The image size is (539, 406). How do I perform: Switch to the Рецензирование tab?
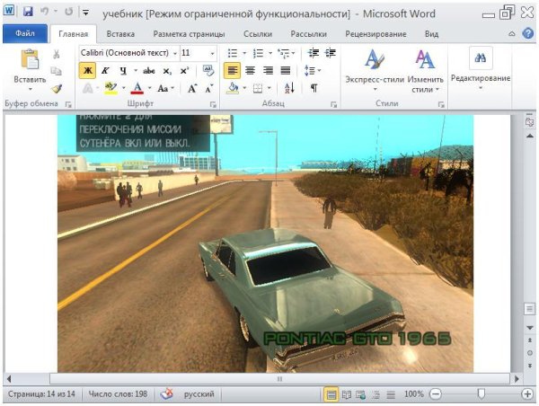point(376,34)
